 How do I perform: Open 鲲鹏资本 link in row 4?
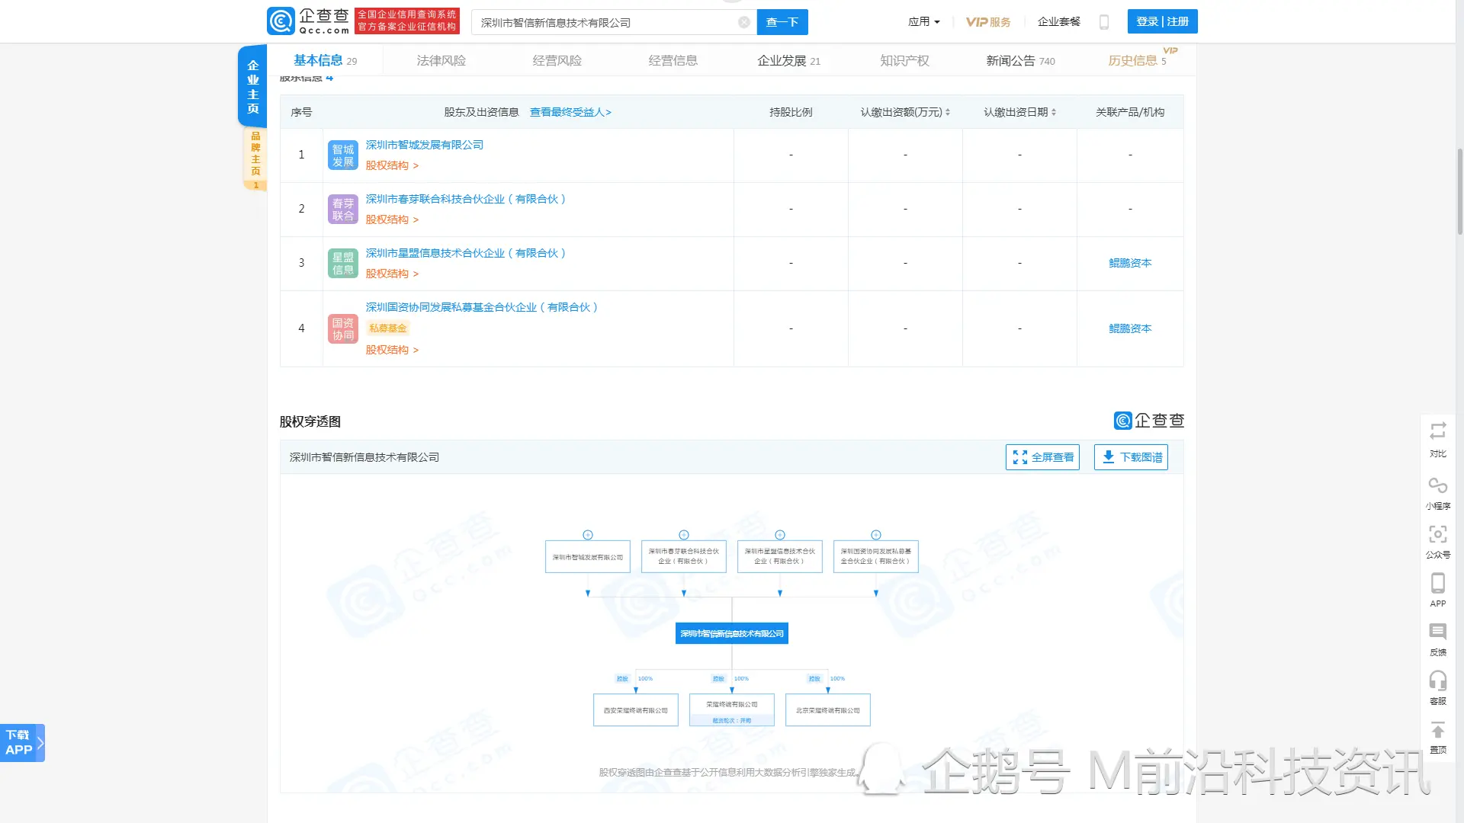coord(1130,329)
